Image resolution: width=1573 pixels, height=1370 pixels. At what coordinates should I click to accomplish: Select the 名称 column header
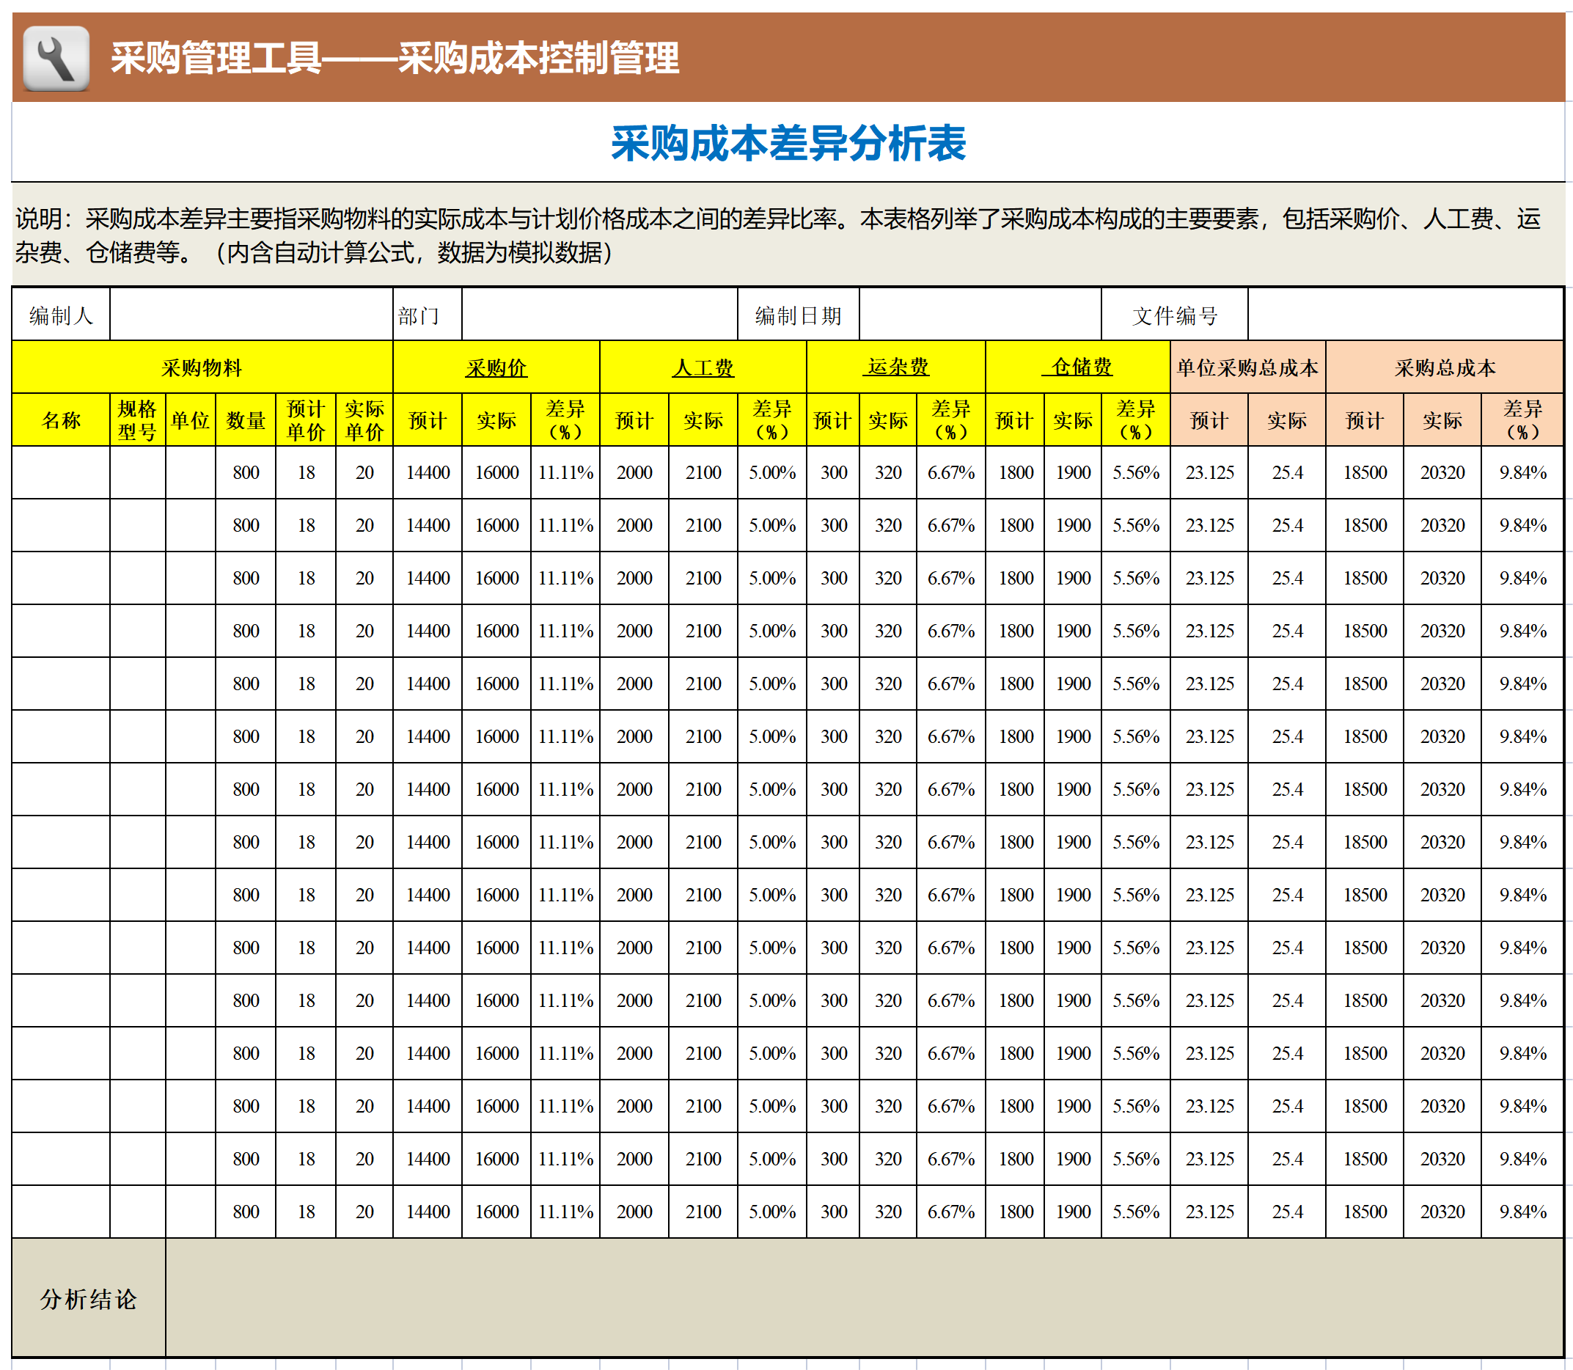(x=61, y=420)
